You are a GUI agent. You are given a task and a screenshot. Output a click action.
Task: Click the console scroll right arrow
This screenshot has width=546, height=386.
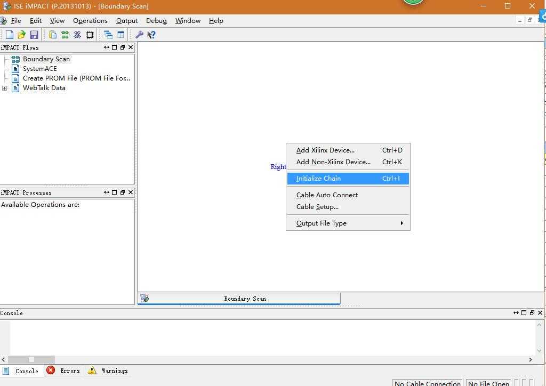coord(531,359)
